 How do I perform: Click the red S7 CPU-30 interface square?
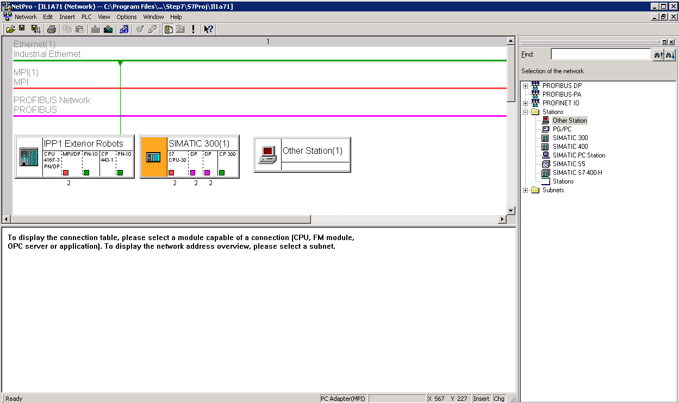coord(171,173)
